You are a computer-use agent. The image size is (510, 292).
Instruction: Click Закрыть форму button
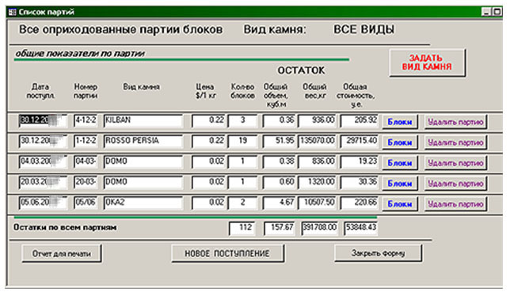pyautogui.click(x=379, y=253)
